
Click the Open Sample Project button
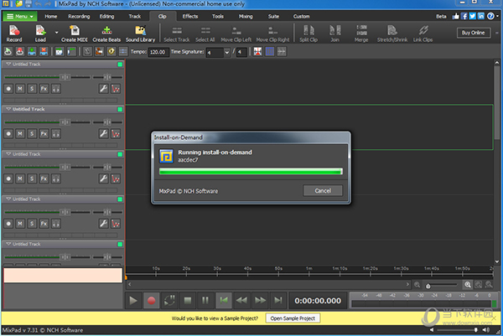(293, 318)
